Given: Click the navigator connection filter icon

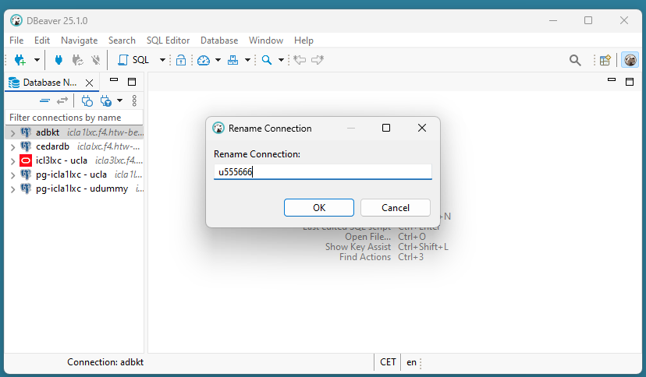Looking at the screenshot, I should coord(87,100).
